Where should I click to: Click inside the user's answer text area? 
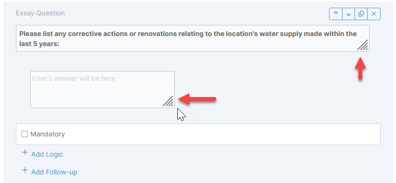point(103,90)
